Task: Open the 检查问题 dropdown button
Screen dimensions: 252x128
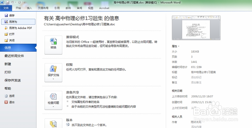Action: pyautogui.click(x=53, y=100)
